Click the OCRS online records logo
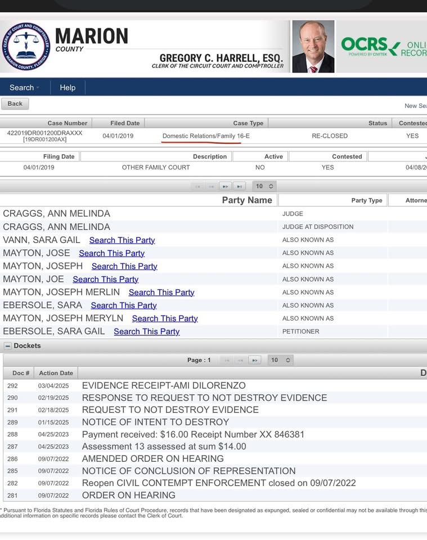427x540 pixels. click(x=384, y=47)
